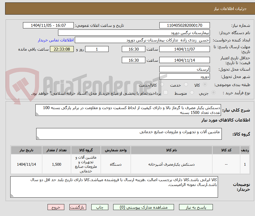
Task: Click the نام کالا column header
Action: pyautogui.click(x=172, y=150)
